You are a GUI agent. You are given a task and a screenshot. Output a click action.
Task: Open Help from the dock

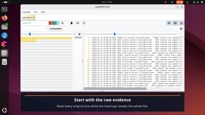5,35
